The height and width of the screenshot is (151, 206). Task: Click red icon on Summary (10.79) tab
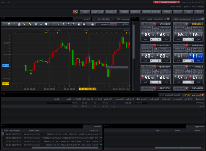(x=203, y=95)
